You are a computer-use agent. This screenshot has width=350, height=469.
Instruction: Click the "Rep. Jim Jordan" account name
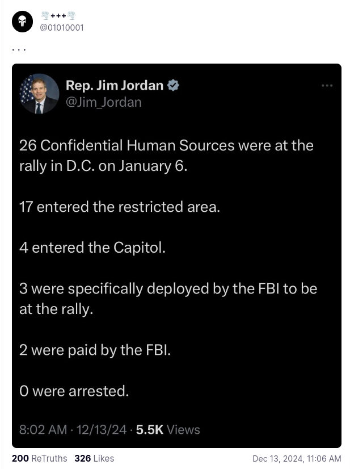(x=115, y=86)
